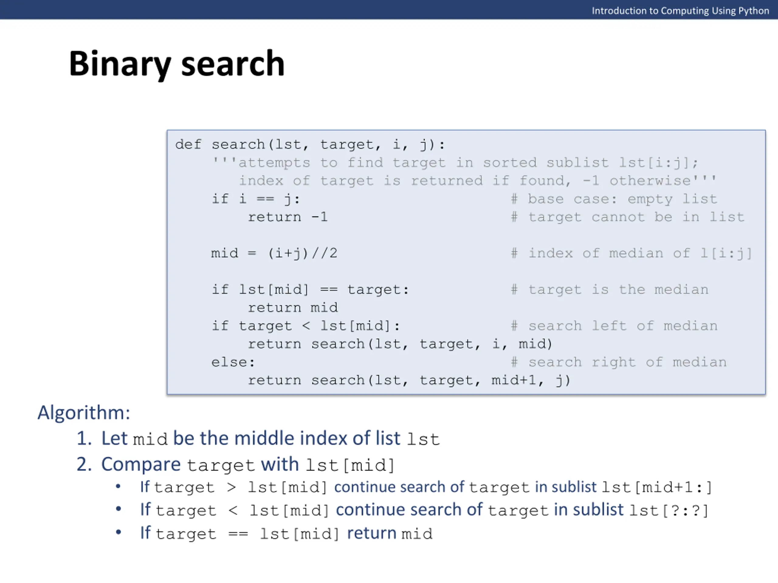The width and height of the screenshot is (778, 583).
Task: Click the "def search(lst, target, i, j):" line
Action: tap(310, 145)
